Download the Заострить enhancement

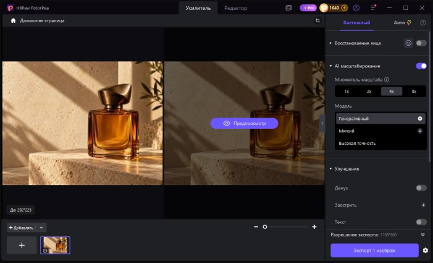coord(423,205)
